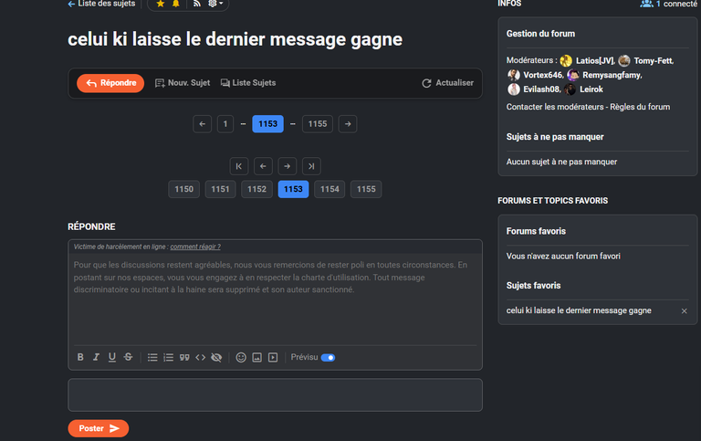Select the strikethrough formatting icon
The width and height of the screenshot is (701, 441).
coord(129,357)
